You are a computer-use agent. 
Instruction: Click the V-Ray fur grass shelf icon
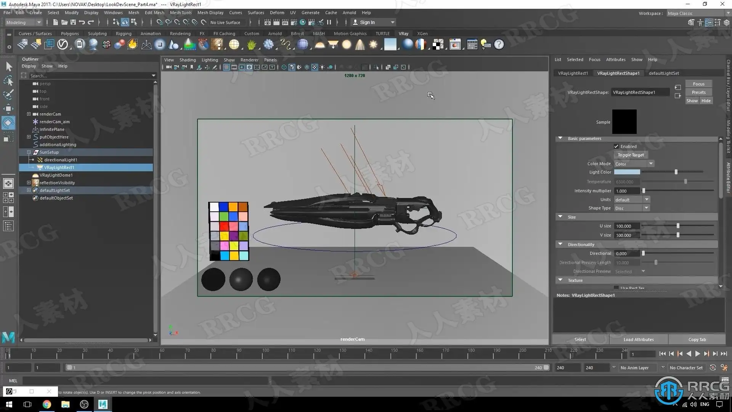(x=251, y=45)
